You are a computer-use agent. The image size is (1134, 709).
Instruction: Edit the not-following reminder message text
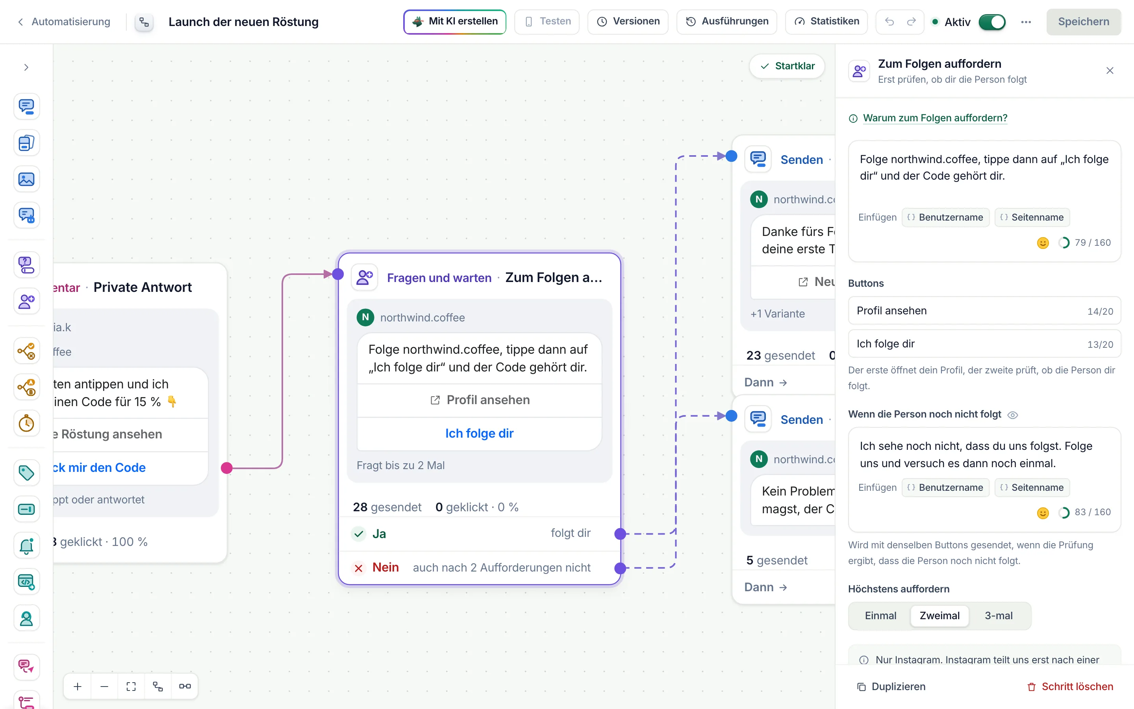[984, 455]
